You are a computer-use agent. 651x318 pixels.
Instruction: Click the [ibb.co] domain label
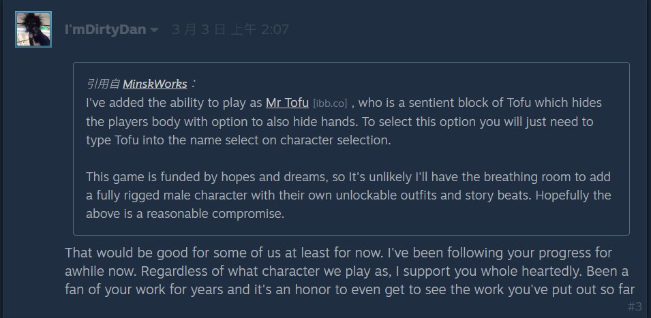click(x=330, y=104)
